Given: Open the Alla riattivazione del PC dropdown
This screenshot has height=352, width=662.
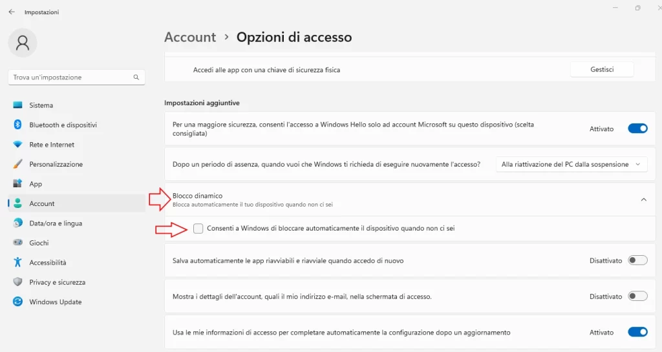Looking at the screenshot, I should (x=571, y=165).
